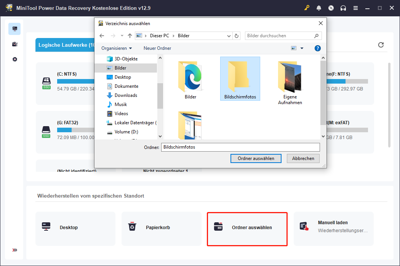
Task: Expand the sidebar with double-arrow icon
Action: coord(14,250)
